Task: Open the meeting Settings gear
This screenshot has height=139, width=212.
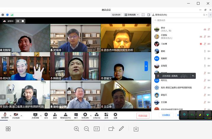Action: coord(115,115)
